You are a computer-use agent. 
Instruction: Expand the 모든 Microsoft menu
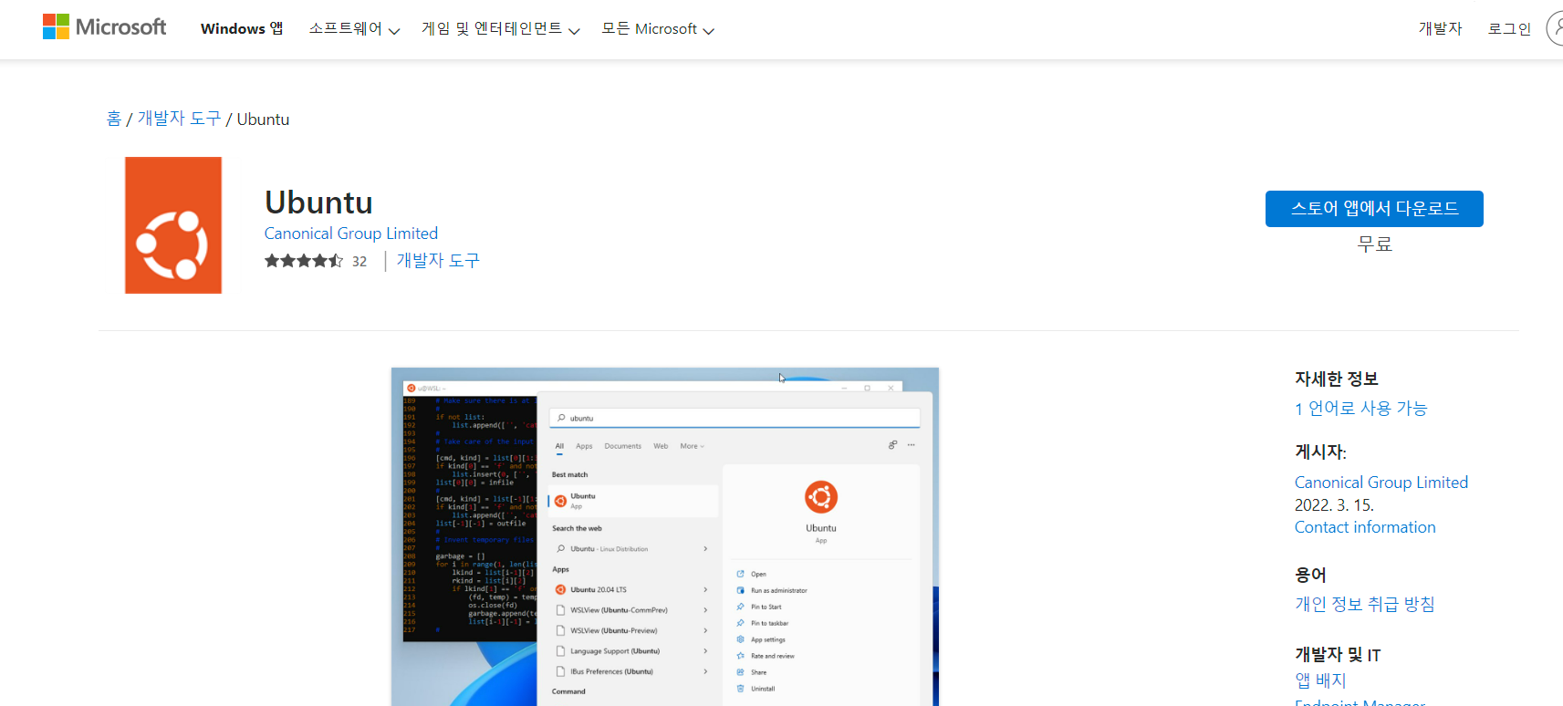657,29
